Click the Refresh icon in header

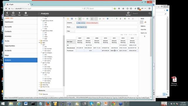click(128, 14)
